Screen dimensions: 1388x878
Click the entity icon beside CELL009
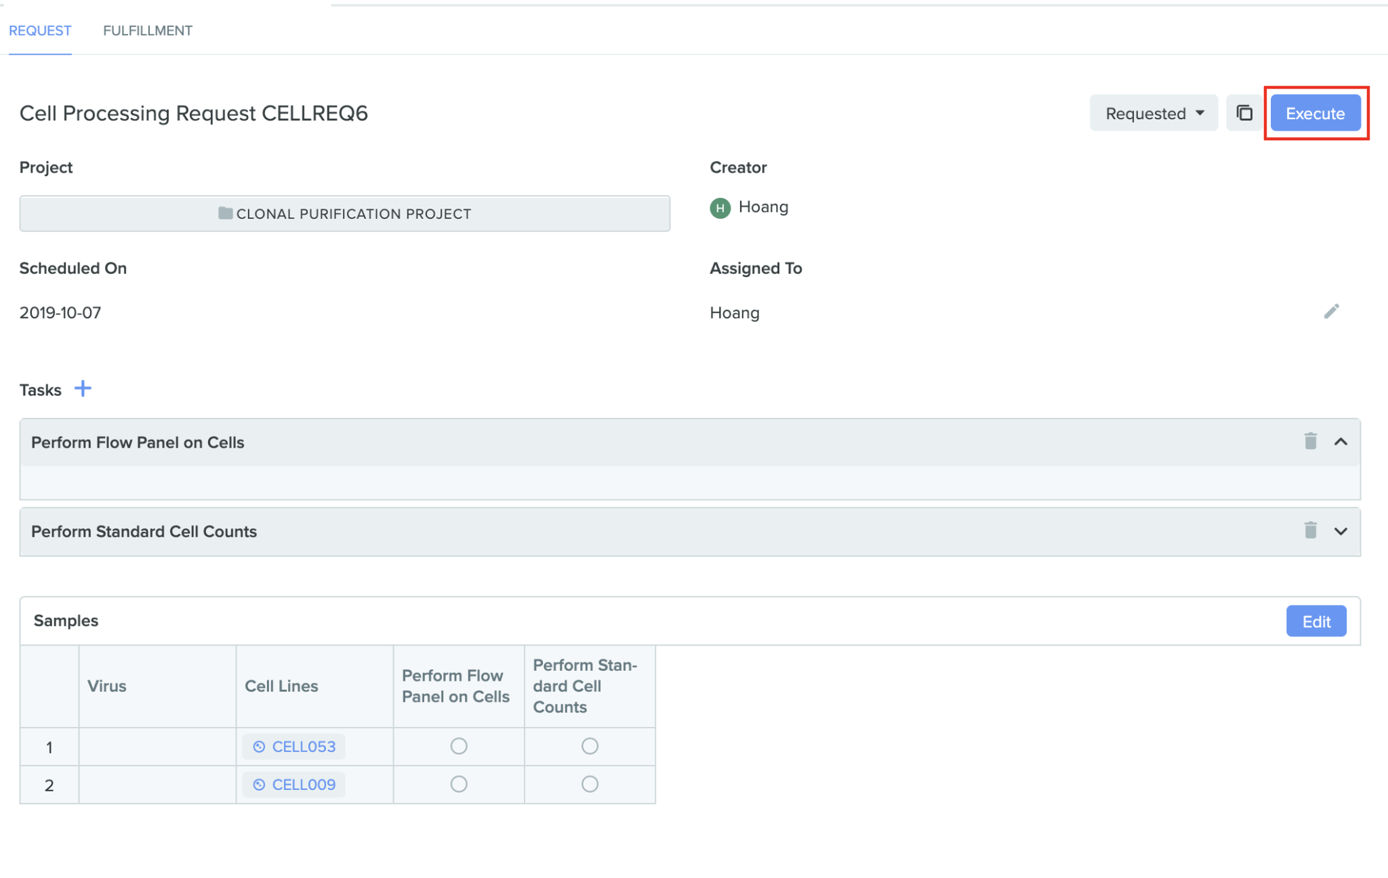259,785
